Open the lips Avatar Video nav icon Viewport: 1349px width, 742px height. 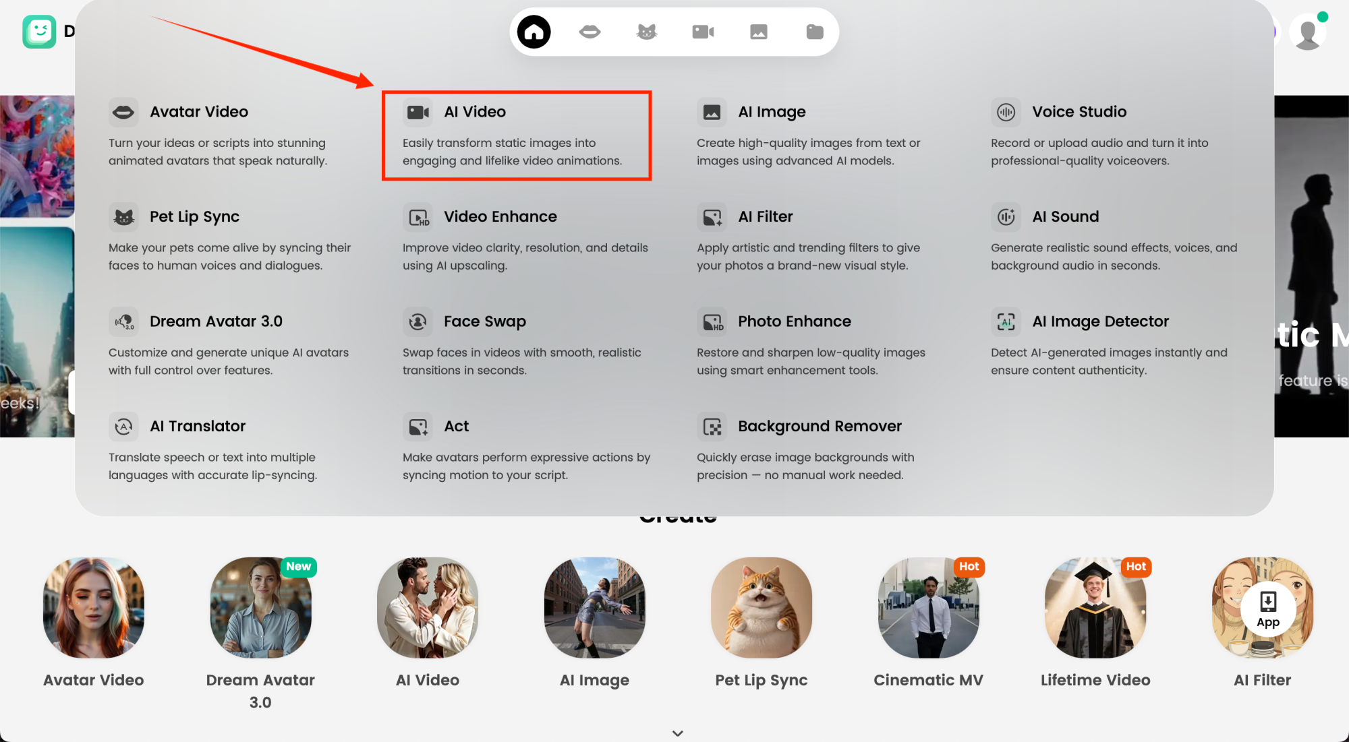tap(590, 32)
